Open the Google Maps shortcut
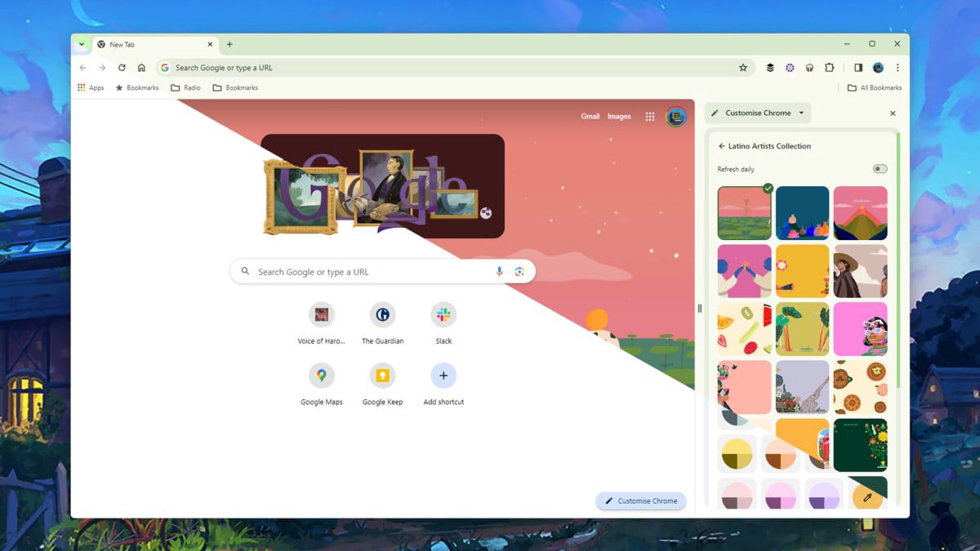This screenshot has width=980, height=551. point(322,384)
